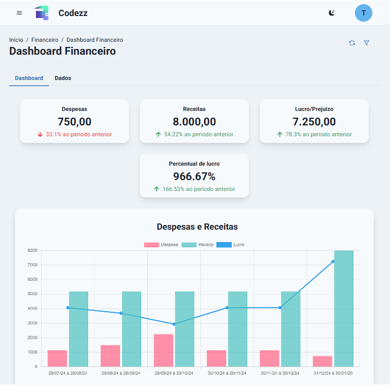Click the Receitas summary card
This screenshot has height=385, width=390.
[194, 121]
